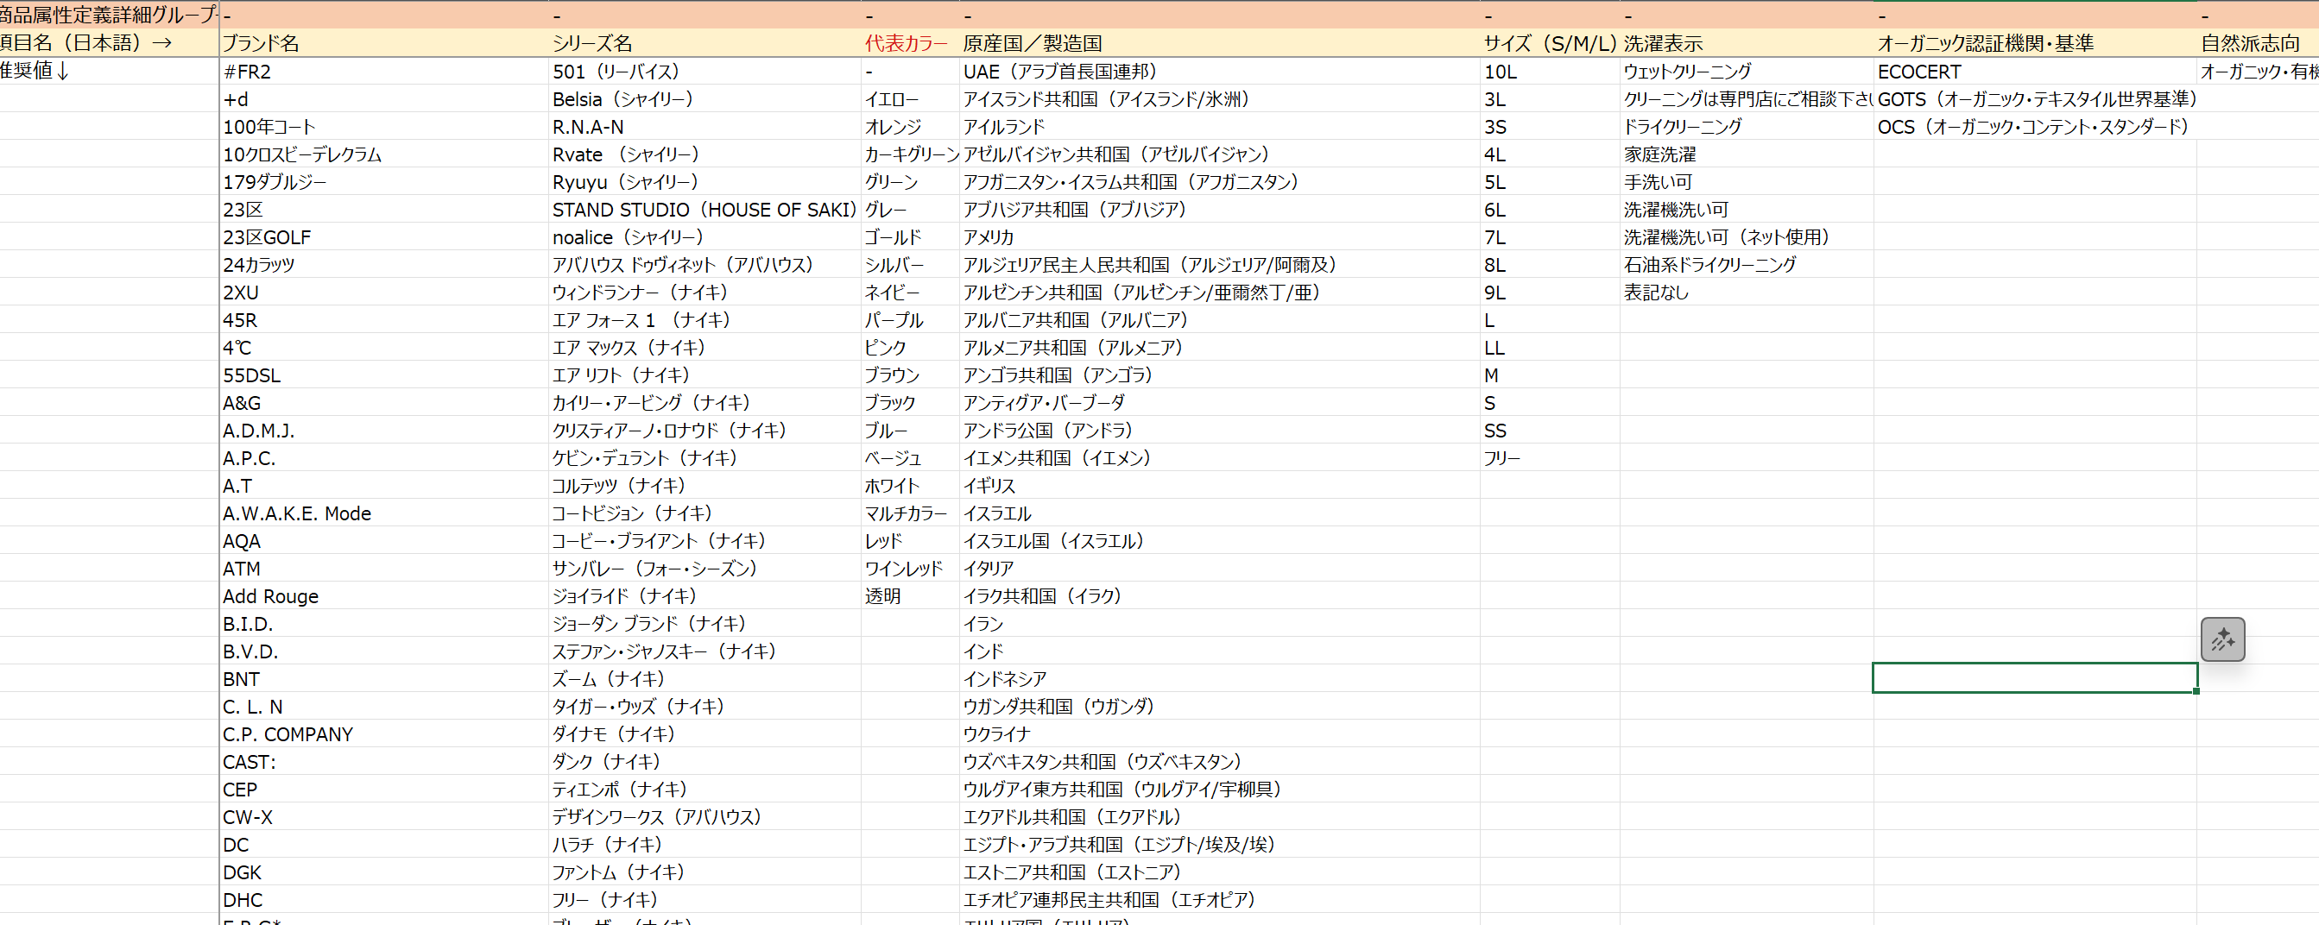2319x925 pixels.
Task: Click the オーガニック認証機関・基準 header cell
Action: [2035, 42]
